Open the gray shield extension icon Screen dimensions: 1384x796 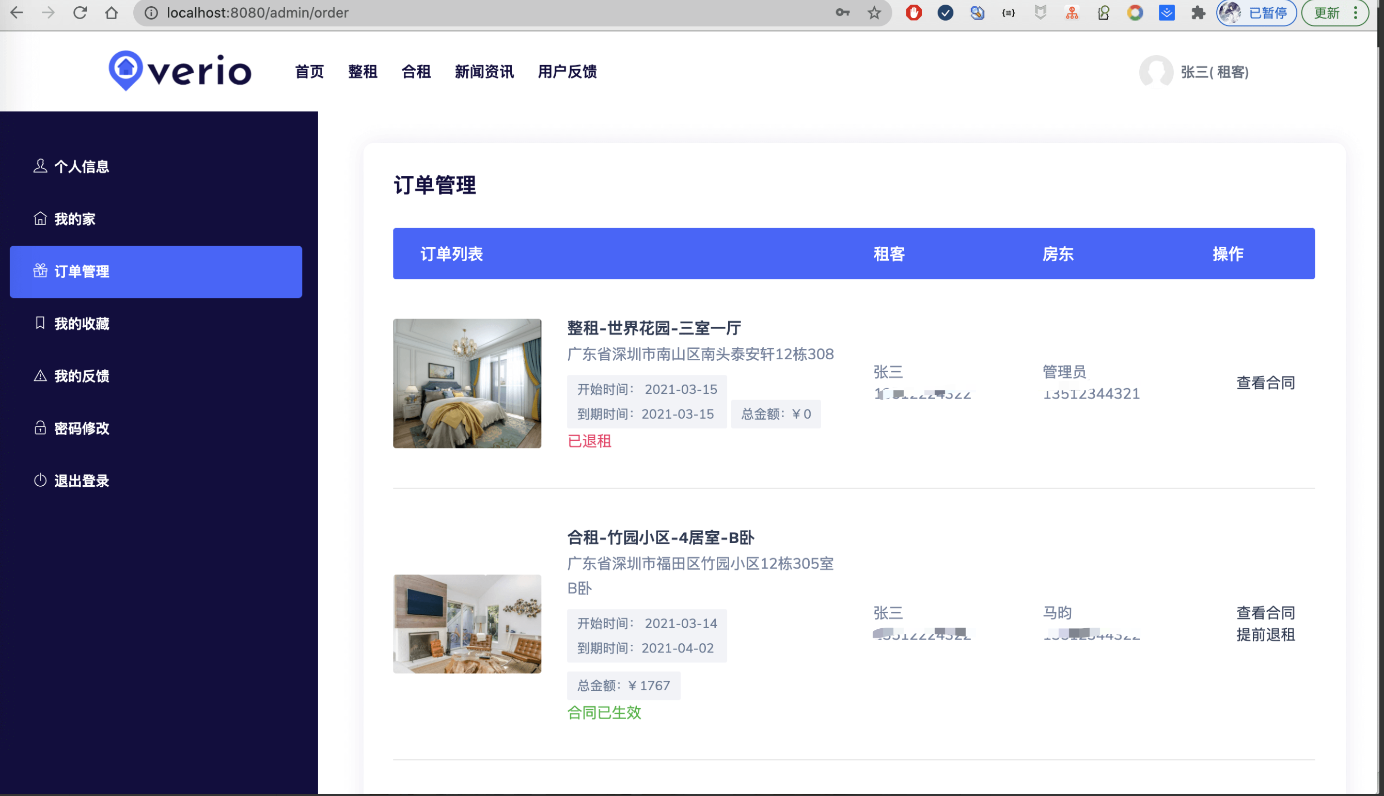pos(1040,12)
